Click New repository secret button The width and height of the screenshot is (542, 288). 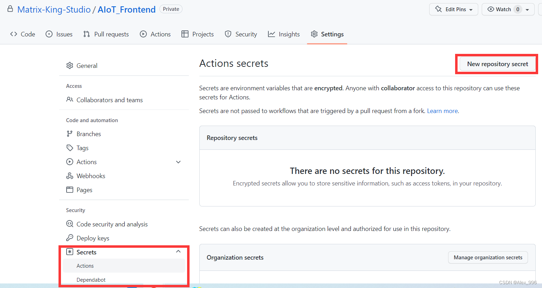coord(498,64)
